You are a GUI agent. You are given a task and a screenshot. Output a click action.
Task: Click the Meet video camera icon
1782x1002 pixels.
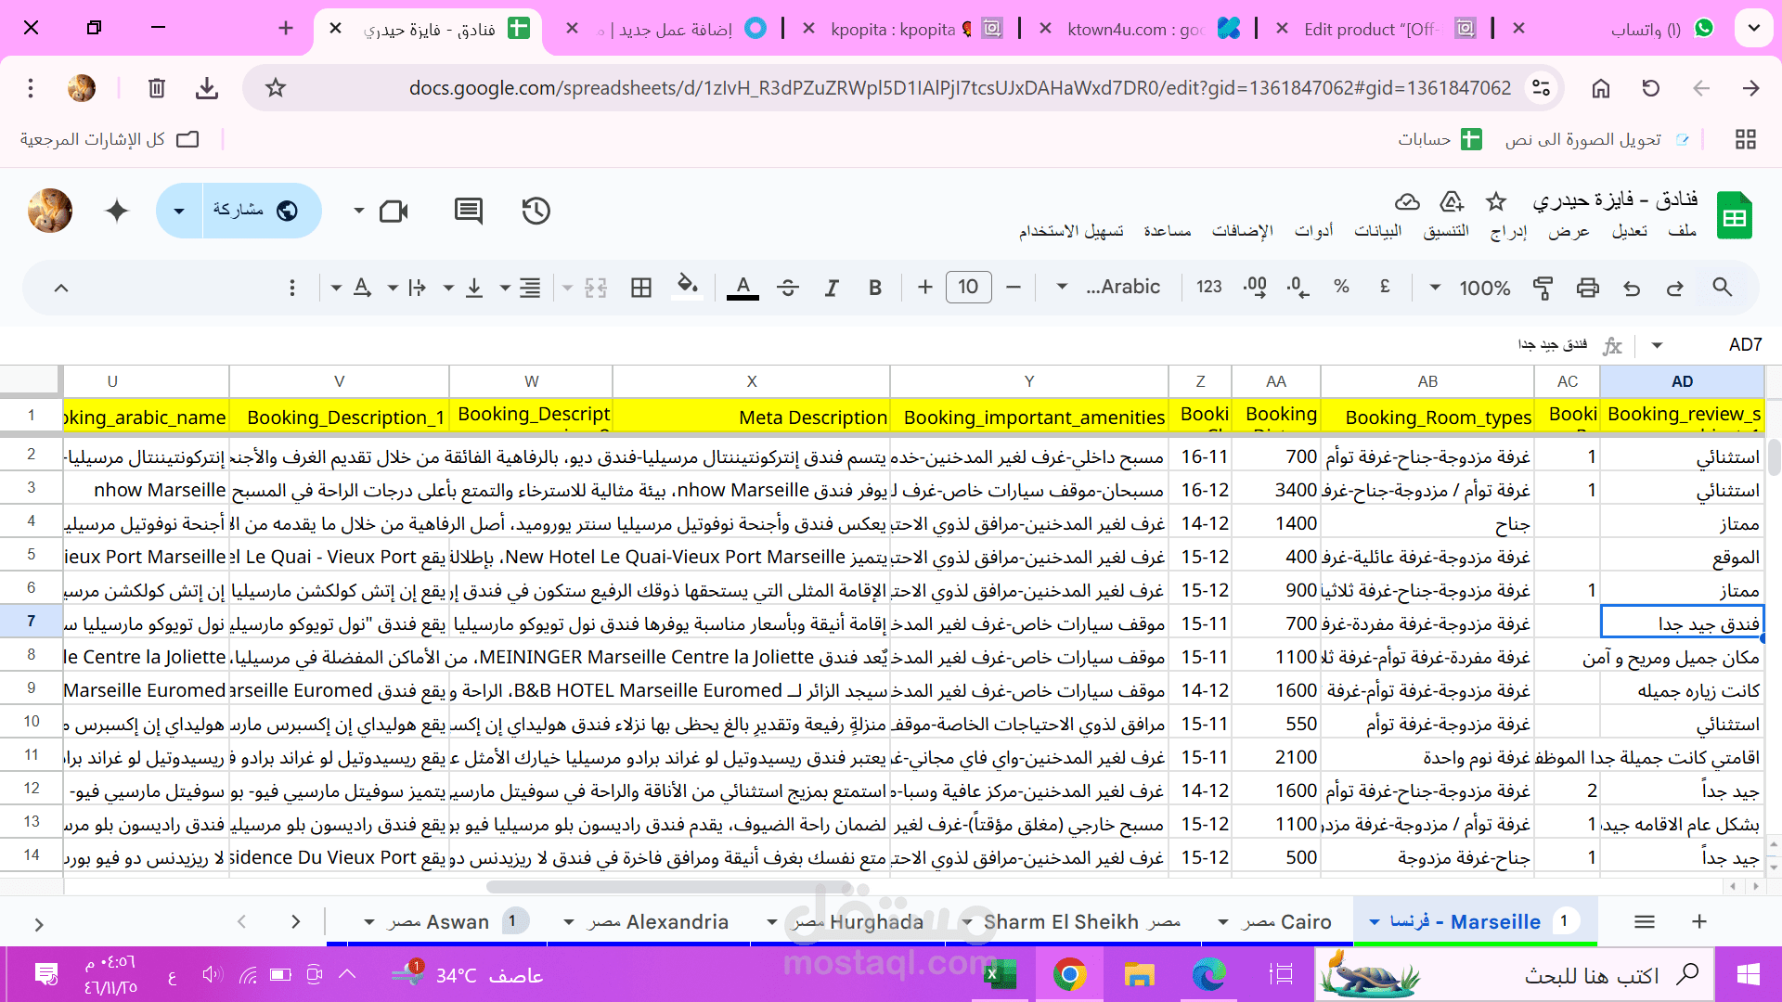tap(394, 212)
